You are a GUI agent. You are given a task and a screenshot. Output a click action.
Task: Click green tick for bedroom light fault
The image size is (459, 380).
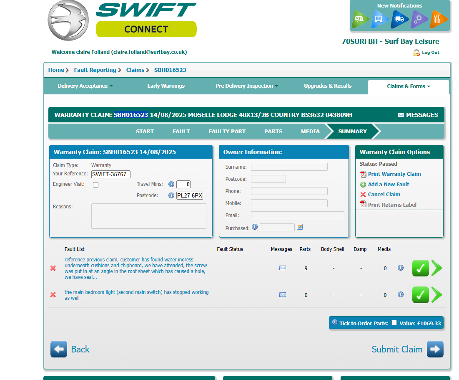click(x=420, y=295)
